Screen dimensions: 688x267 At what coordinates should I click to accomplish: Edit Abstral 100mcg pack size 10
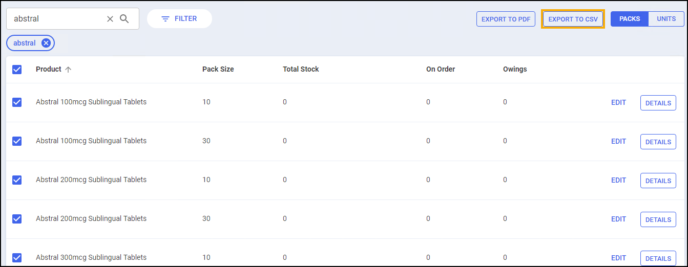coord(618,102)
